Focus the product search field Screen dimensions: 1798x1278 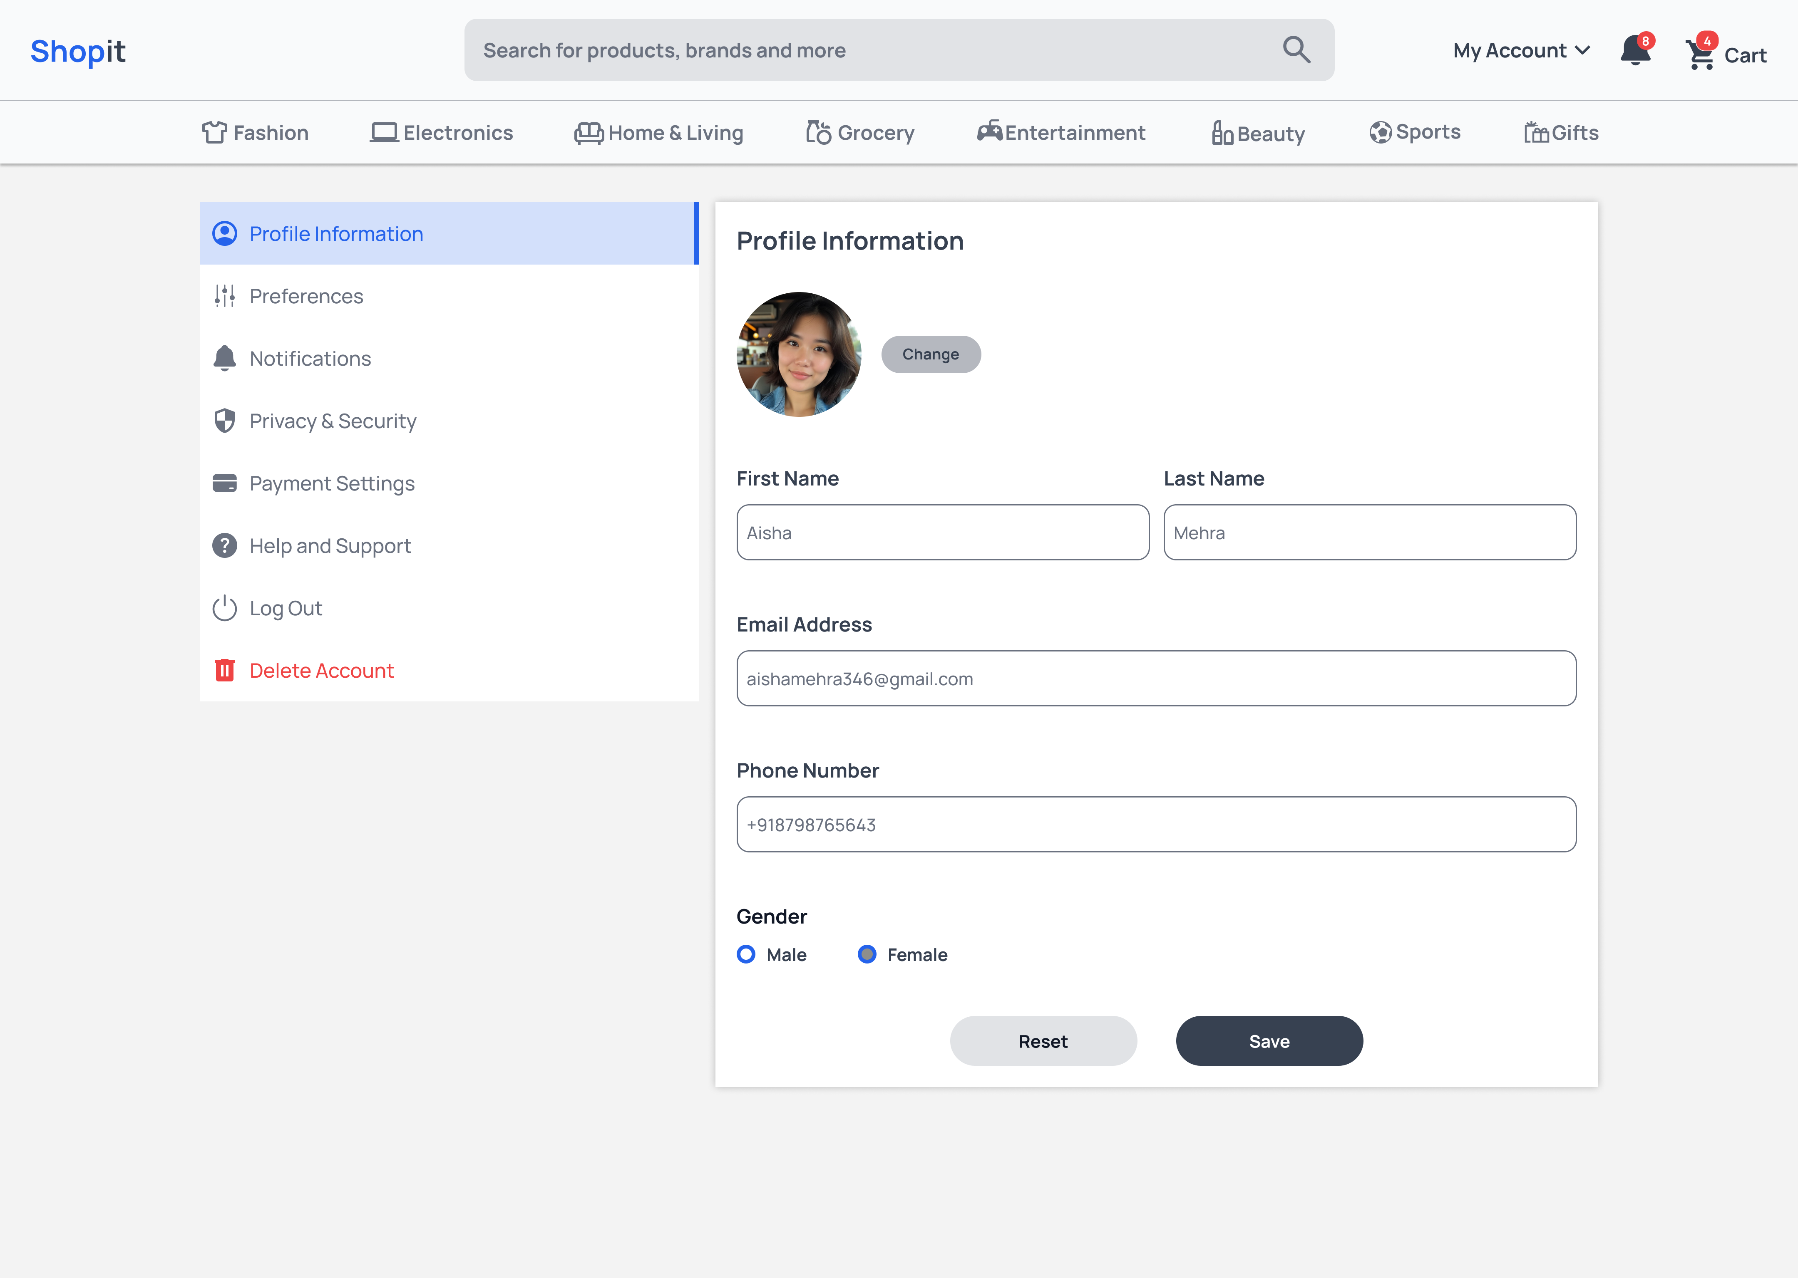tap(898, 50)
